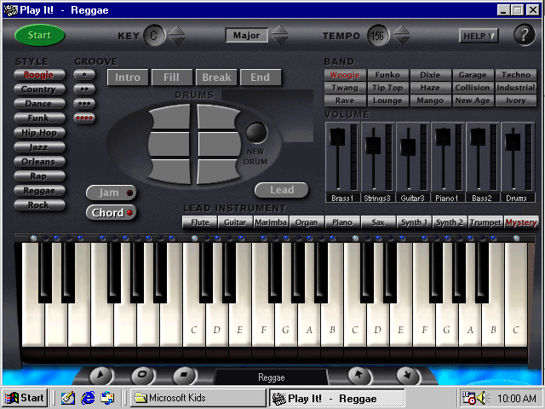
Task: Change the key using the KEY arrows
Action: pos(176,36)
